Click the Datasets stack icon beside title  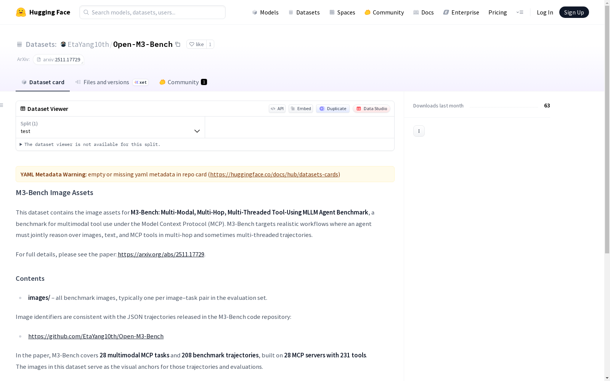pos(19,44)
